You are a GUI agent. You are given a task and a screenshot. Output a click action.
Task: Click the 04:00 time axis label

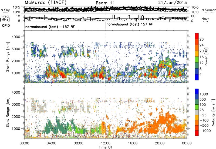point(51,143)
